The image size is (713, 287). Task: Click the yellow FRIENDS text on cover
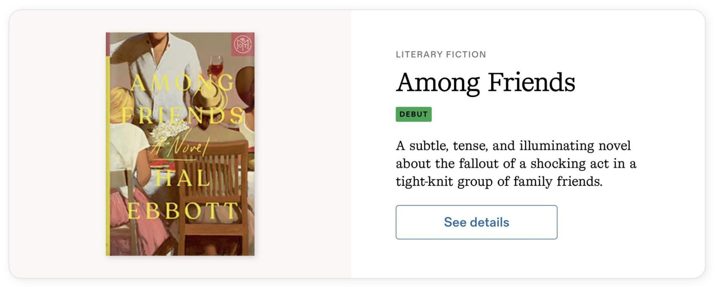coord(183,115)
